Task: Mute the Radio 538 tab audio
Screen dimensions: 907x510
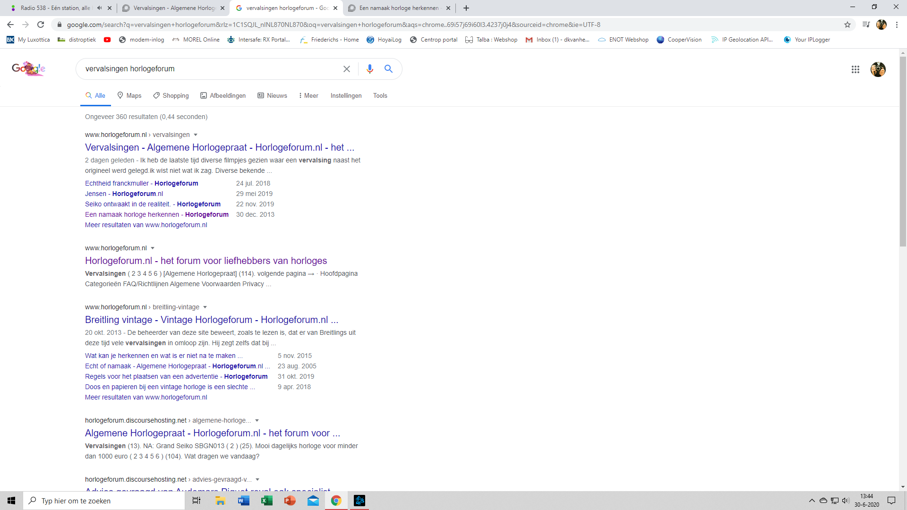Action: tap(99, 8)
